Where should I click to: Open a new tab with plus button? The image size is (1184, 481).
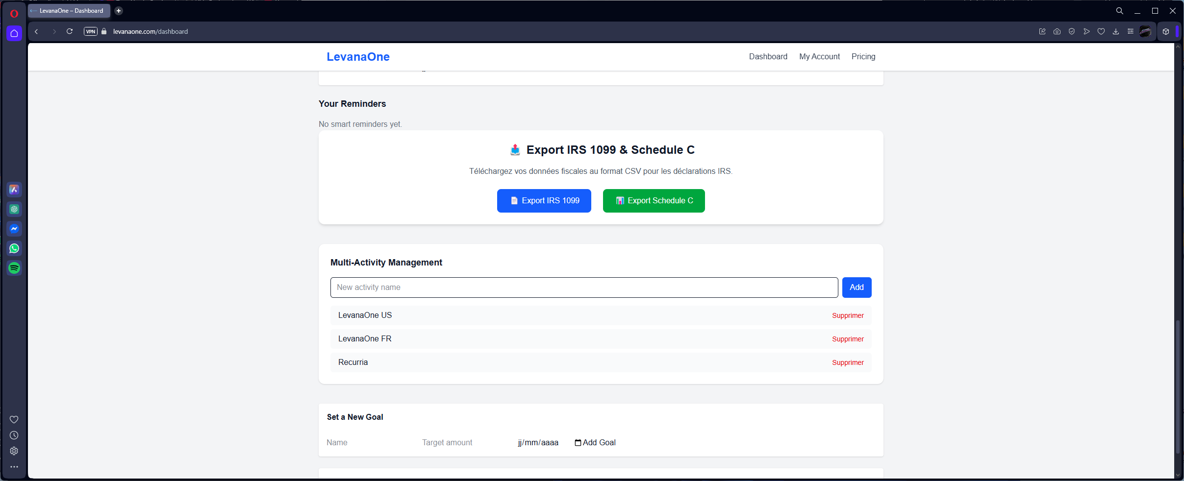click(119, 11)
